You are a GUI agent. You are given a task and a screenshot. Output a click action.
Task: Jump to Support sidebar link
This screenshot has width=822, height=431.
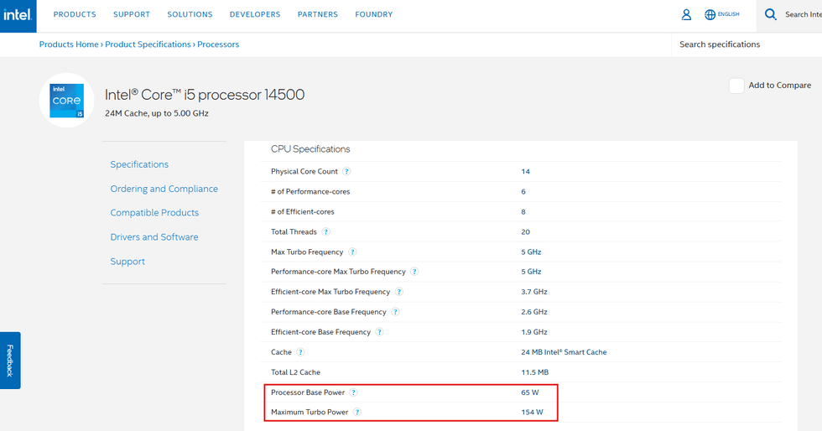[x=127, y=262]
